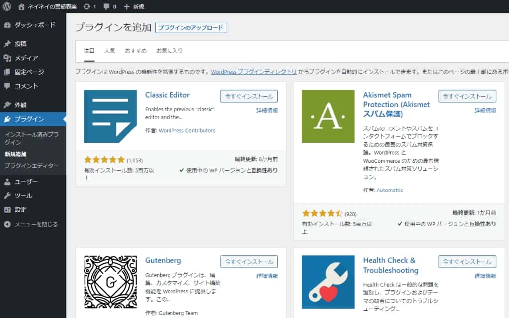The width and height of the screenshot is (509, 318).
Task: Click Akismet star rating
Action: coord(322,213)
